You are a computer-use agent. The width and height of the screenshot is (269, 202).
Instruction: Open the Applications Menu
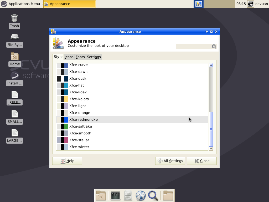tap(21, 4)
